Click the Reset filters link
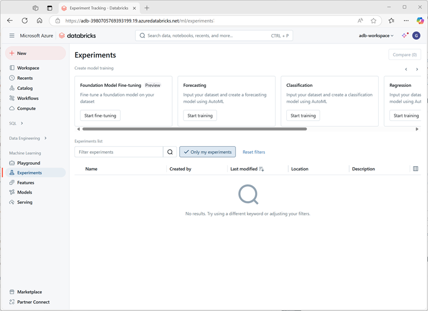Screen dimensions: 428x311 (x=254, y=152)
